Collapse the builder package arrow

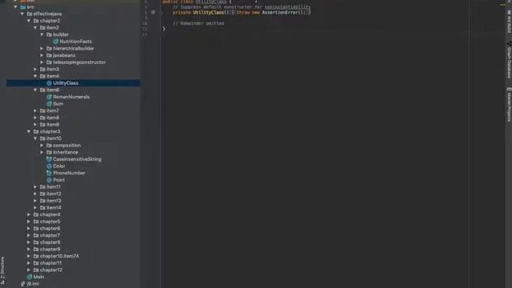[x=42, y=34]
